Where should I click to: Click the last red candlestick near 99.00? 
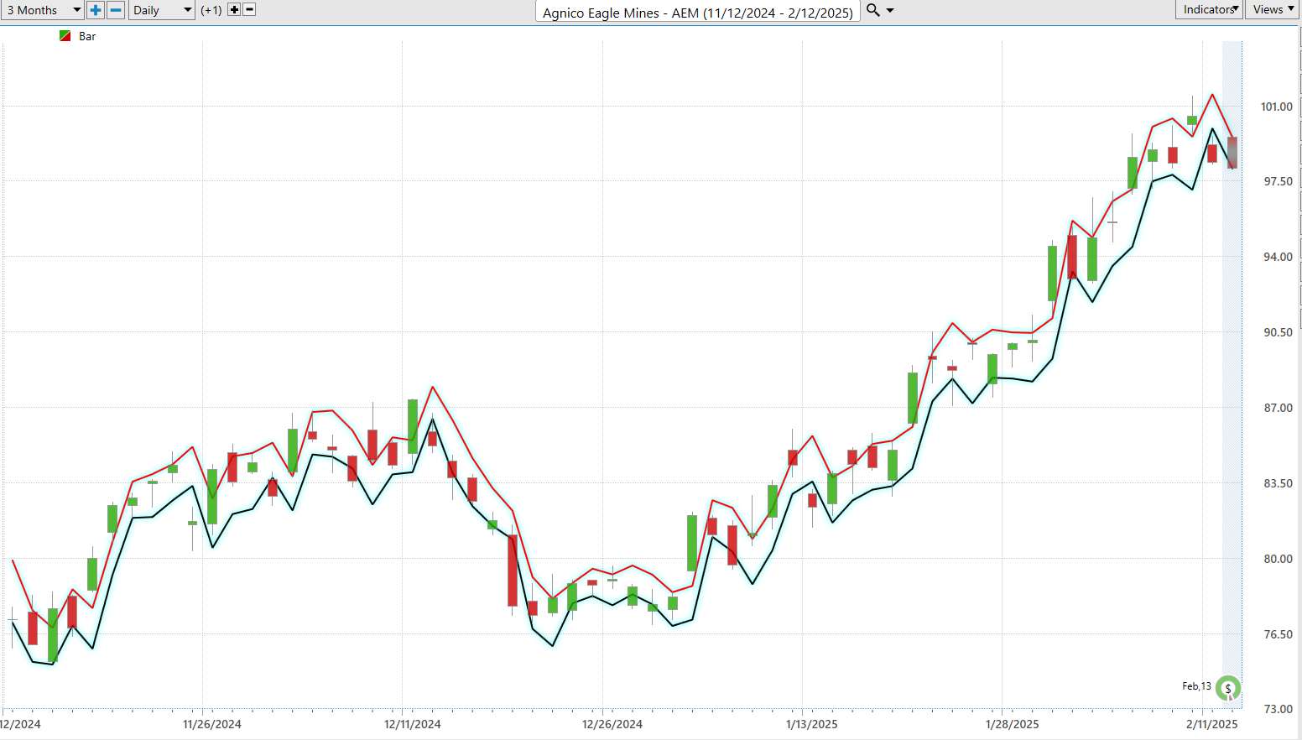1212,153
